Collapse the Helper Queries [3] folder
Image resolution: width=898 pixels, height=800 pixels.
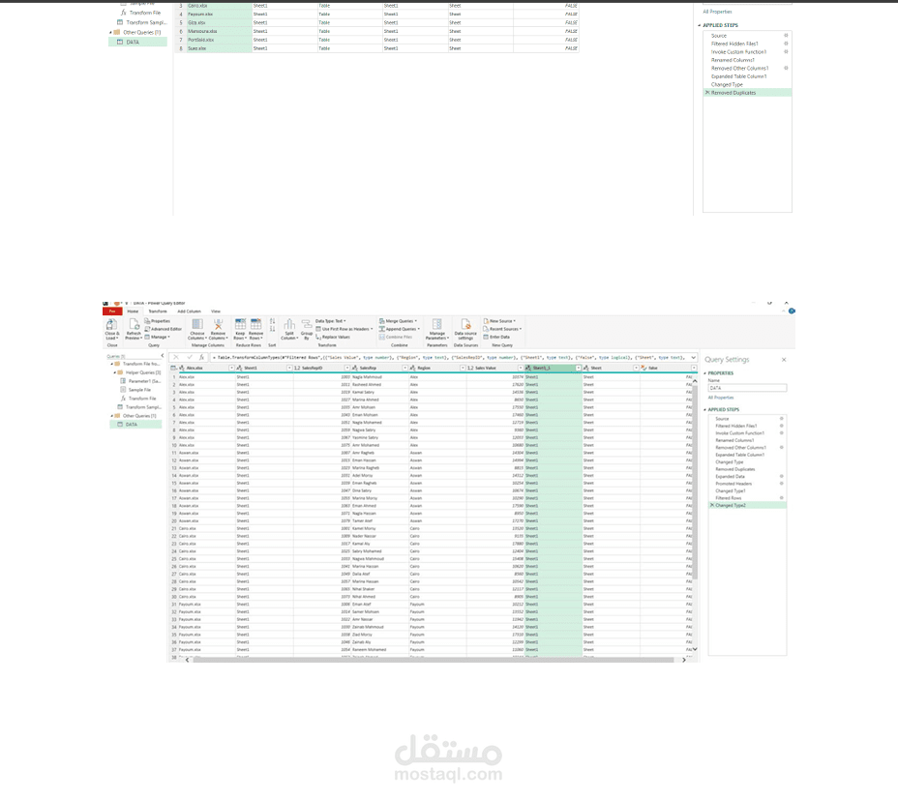click(x=115, y=372)
